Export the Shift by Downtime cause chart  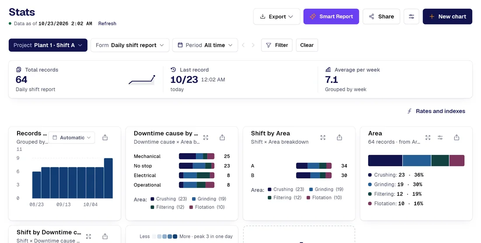105,236
